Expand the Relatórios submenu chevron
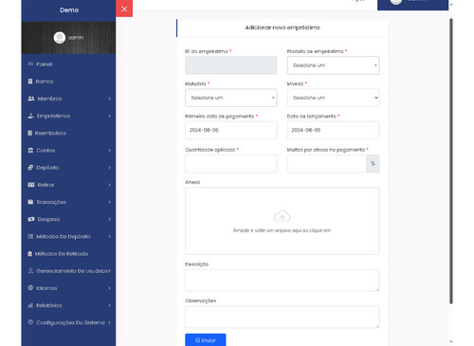Viewport: 474px width, 346px height. tap(109, 305)
